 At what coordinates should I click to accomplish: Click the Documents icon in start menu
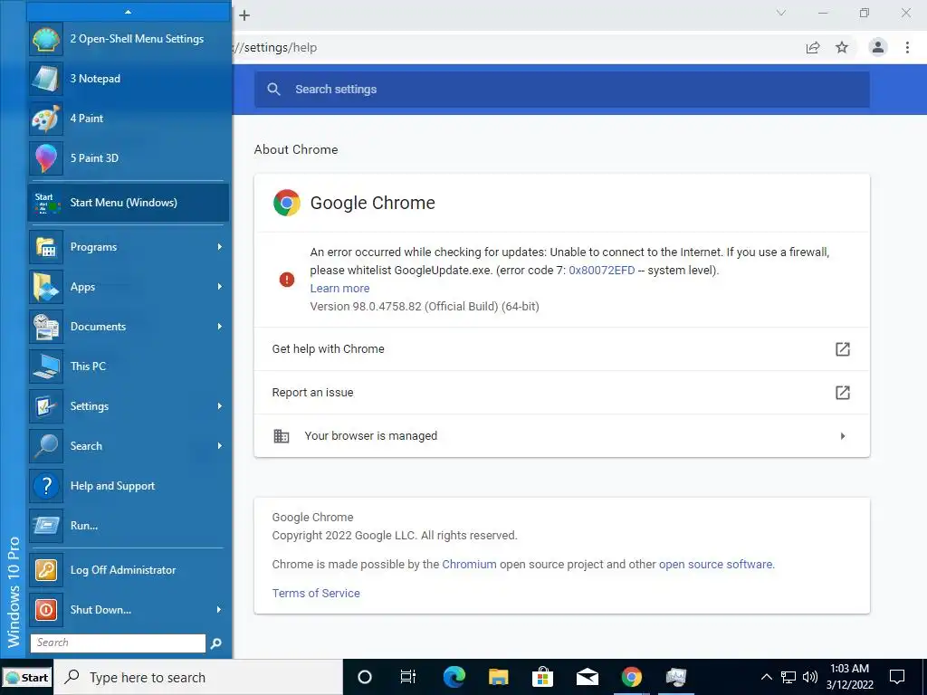click(x=46, y=326)
